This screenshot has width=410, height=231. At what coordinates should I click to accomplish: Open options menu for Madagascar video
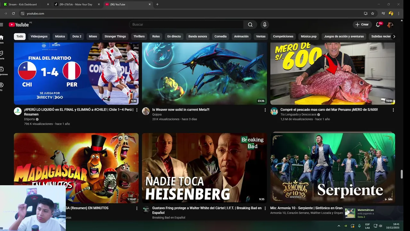point(137,208)
